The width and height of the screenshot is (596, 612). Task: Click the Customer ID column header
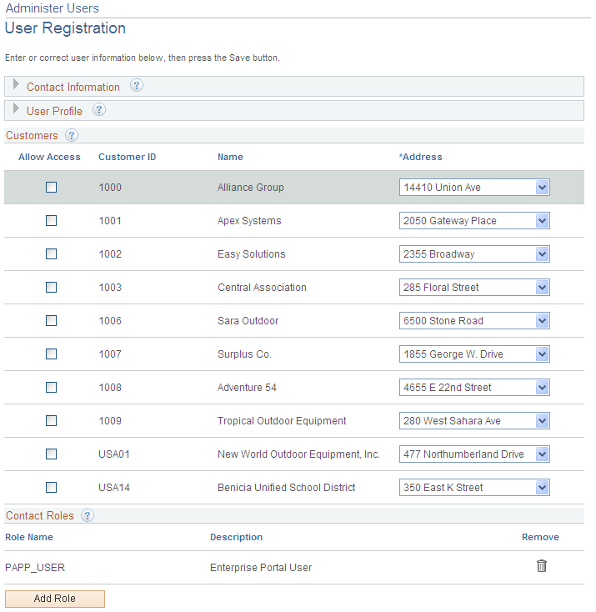[127, 157]
